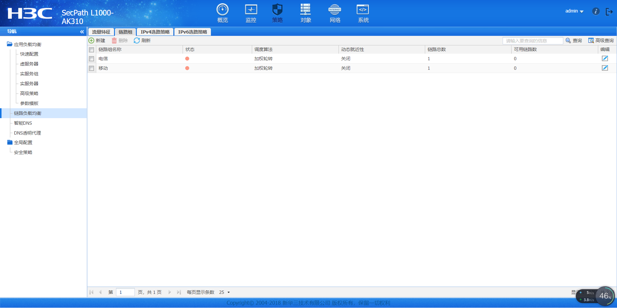Image resolution: width=617 pixels, height=308 pixels.
Task: Click the page number input field
Action: [125, 292]
